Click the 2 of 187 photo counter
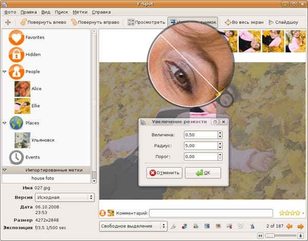This screenshot has width=308, height=241. coord(275,226)
